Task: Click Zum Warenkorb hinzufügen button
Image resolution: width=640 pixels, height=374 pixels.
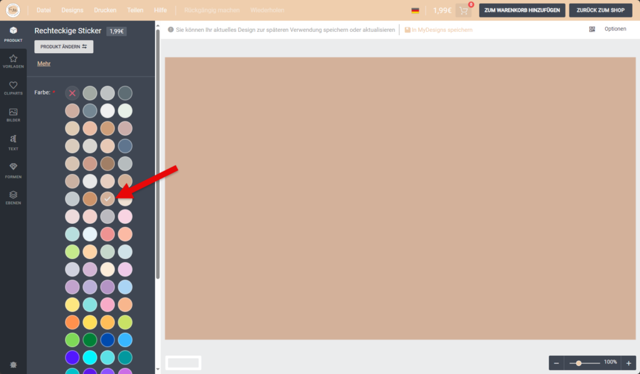Action: pos(522,11)
